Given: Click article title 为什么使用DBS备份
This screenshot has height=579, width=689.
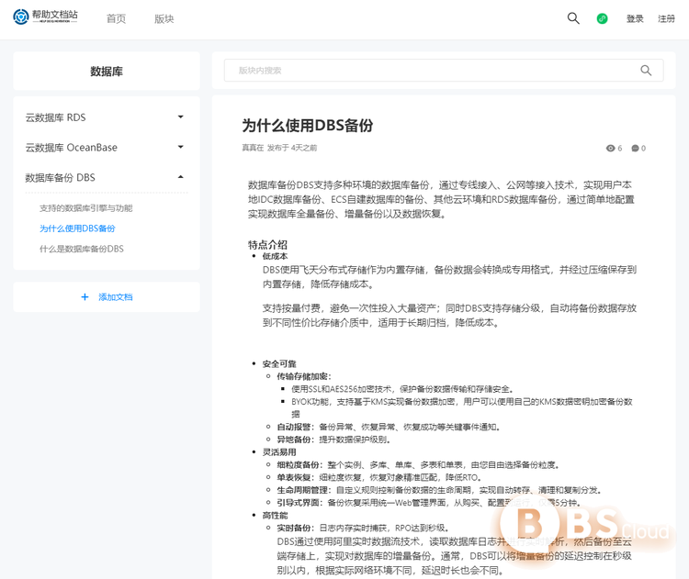Looking at the screenshot, I should pos(308,126).
